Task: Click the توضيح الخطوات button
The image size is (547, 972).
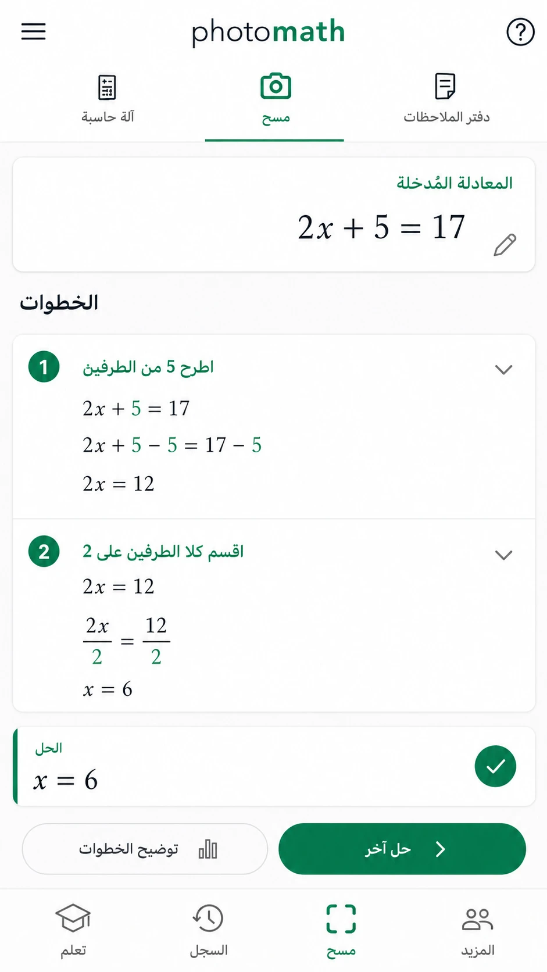Action: click(x=145, y=849)
